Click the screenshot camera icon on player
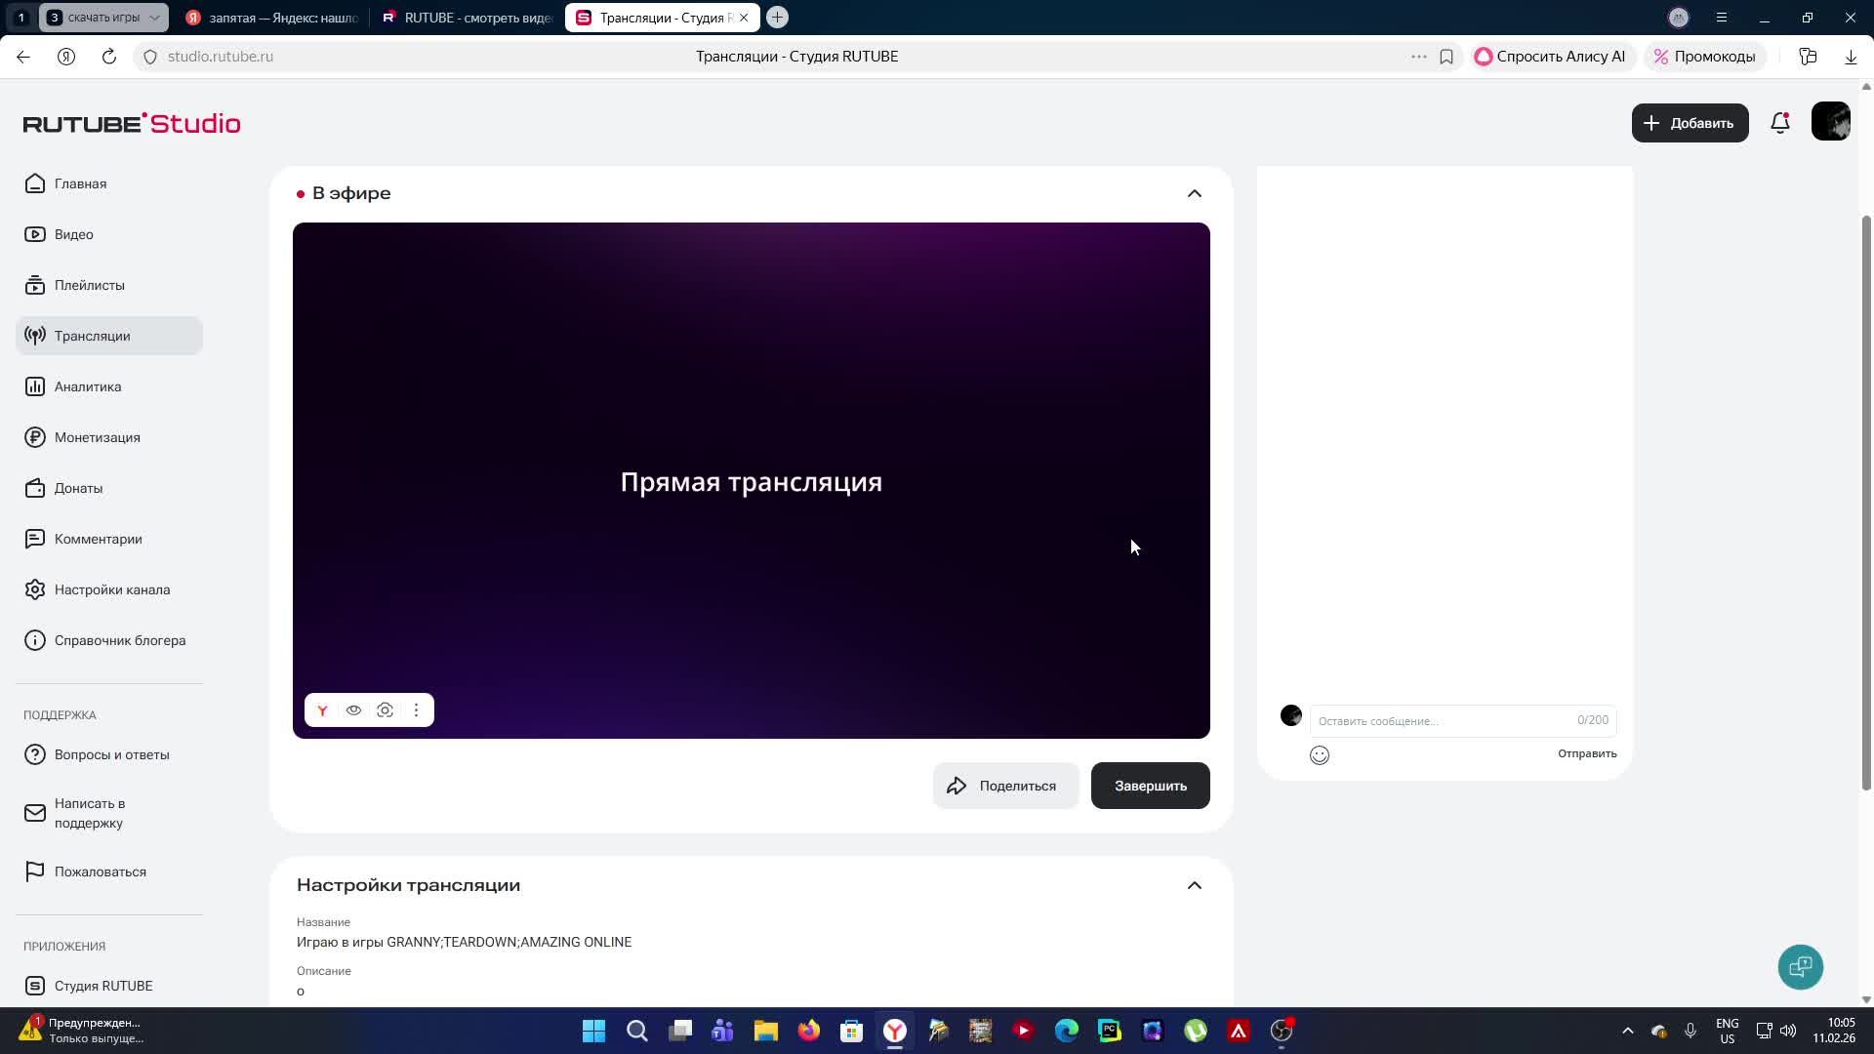 [x=385, y=710]
